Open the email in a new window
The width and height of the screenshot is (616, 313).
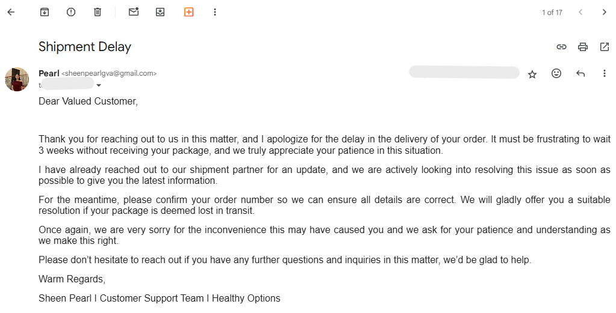[605, 47]
